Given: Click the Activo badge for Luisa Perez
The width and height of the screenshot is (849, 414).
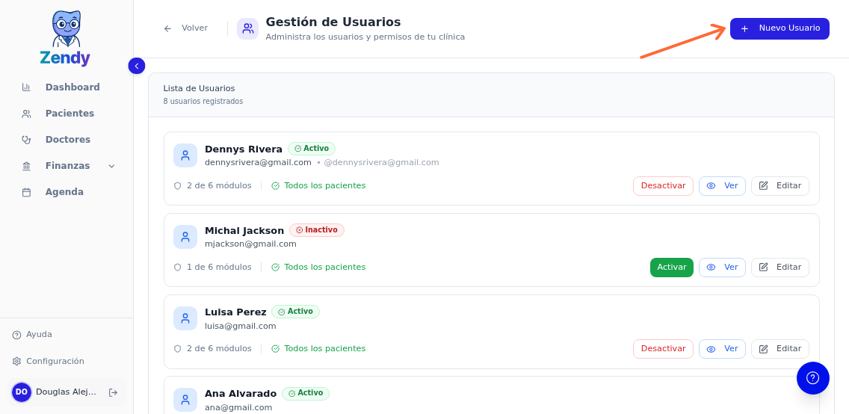Looking at the screenshot, I should (x=296, y=312).
